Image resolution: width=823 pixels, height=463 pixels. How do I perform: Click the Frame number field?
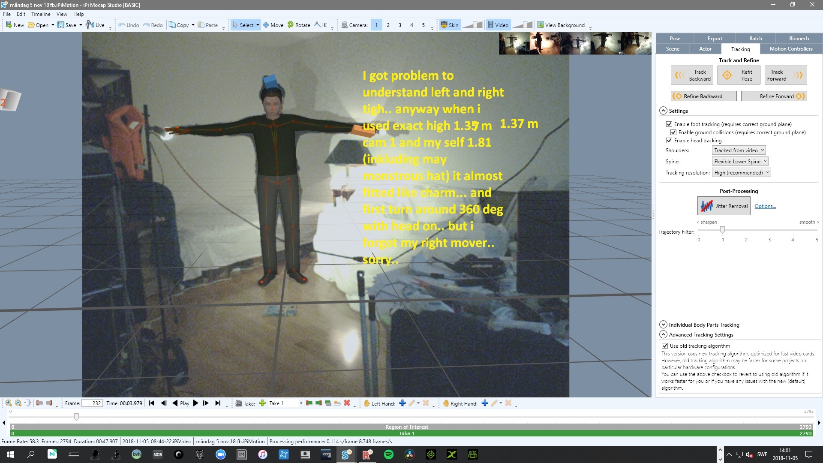[x=92, y=403]
